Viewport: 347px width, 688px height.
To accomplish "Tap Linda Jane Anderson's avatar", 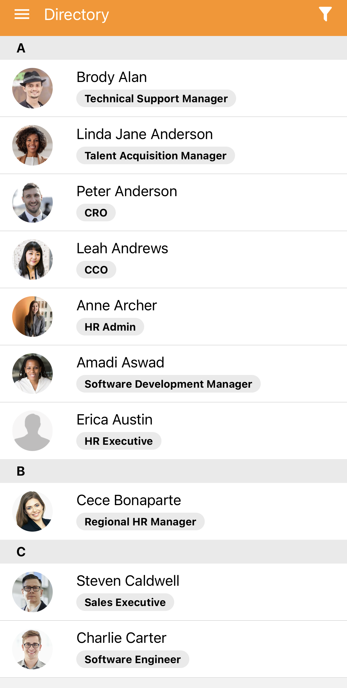I will pos(32,145).
